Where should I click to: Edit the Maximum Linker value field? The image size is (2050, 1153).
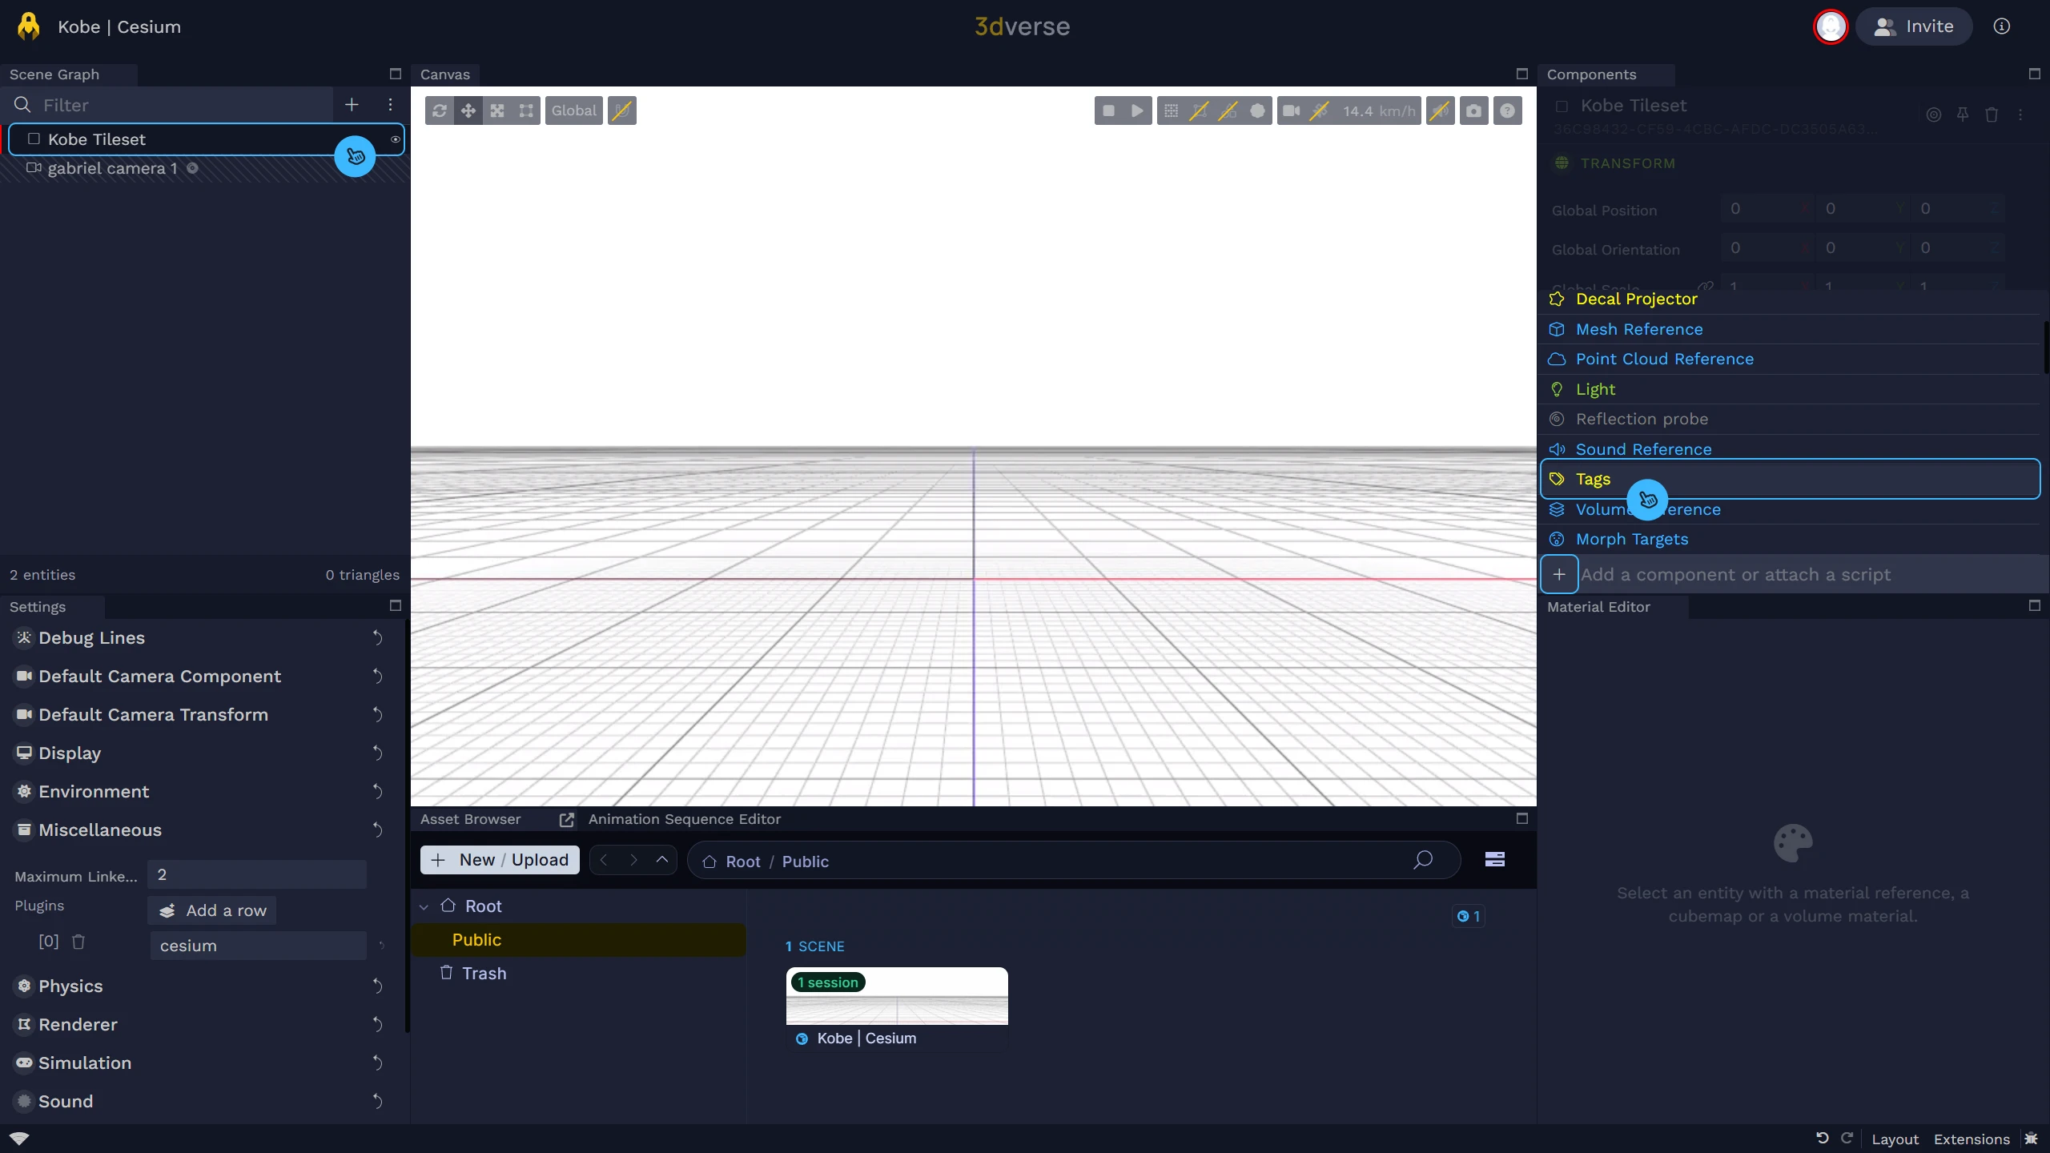pos(257,874)
